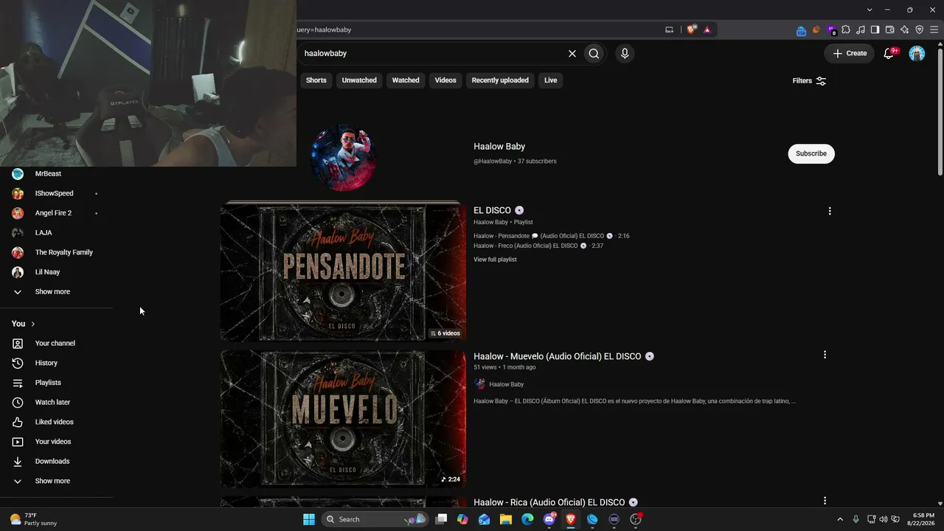Open more options for Muevelo video

[x=825, y=355]
